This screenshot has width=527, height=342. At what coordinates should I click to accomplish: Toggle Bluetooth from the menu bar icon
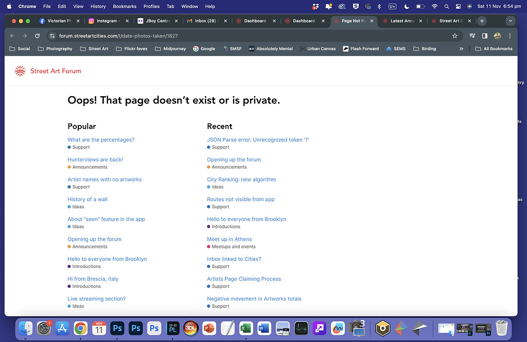(x=379, y=6)
